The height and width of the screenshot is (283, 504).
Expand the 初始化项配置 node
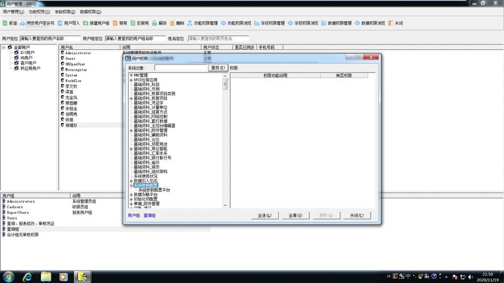[131, 199]
